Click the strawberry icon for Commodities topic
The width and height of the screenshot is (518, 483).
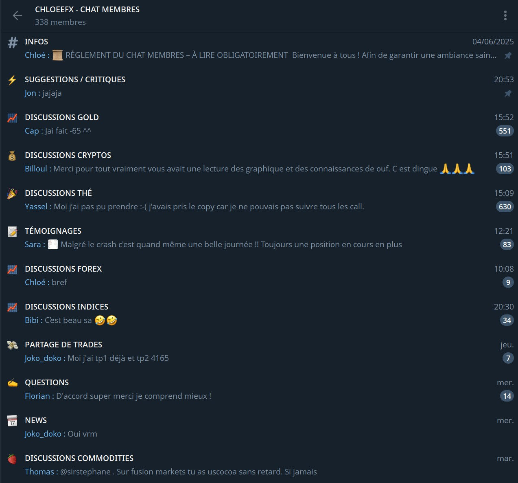coord(12,459)
